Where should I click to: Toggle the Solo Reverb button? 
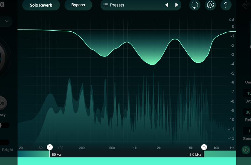tap(41, 5)
